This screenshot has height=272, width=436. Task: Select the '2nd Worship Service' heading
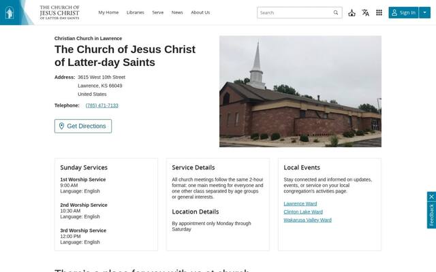tap(84, 205)
